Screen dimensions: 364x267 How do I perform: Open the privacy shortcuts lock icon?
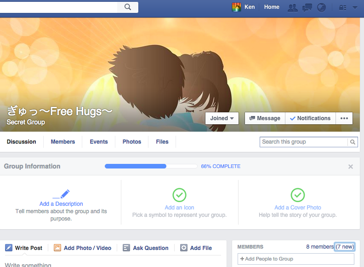343,8
